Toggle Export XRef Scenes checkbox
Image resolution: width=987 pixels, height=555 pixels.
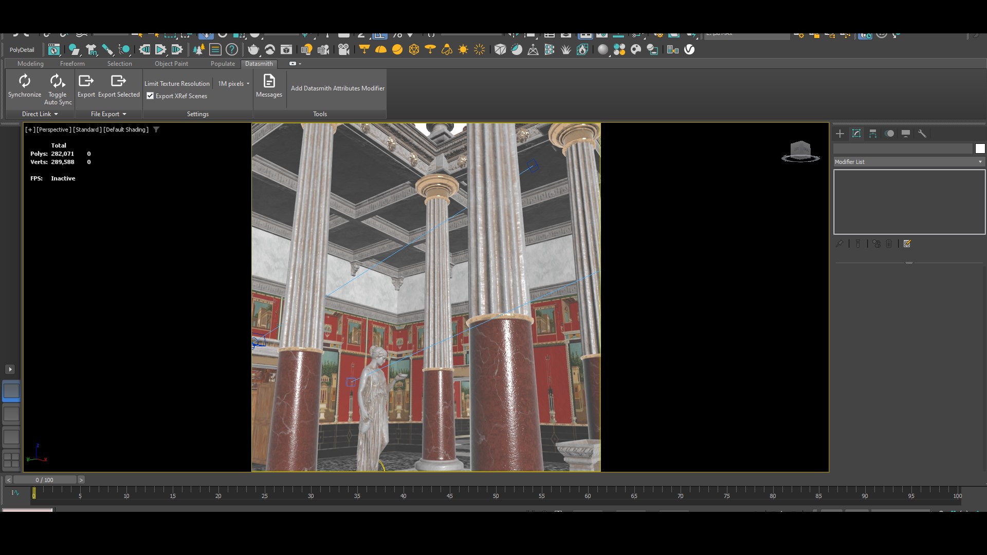pyautogui.click(x=150, y=96)
